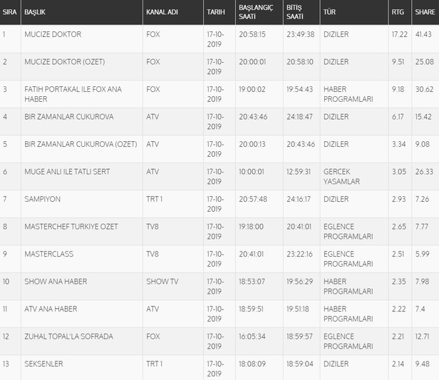
Task: Click RTG value 17.22
Action: 400,34
